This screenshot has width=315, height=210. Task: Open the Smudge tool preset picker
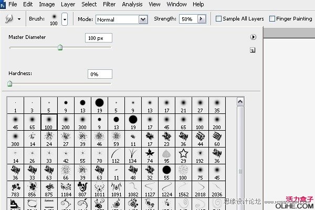pyautogui.click(x=9, y=19)
